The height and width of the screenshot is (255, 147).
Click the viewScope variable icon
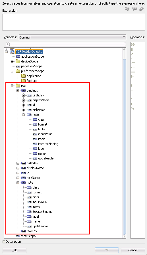pos(18,236)
